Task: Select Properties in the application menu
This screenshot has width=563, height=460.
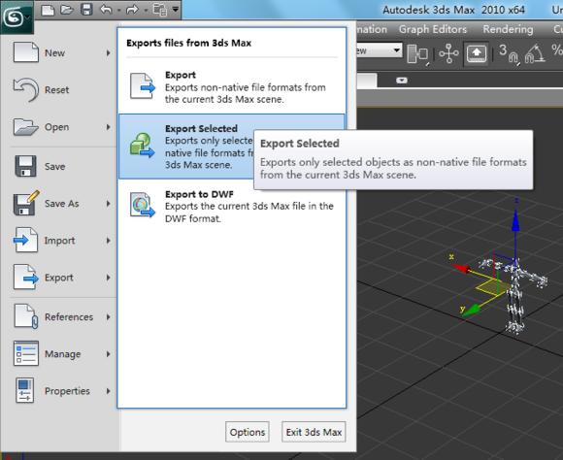Action: pos(62,391)
